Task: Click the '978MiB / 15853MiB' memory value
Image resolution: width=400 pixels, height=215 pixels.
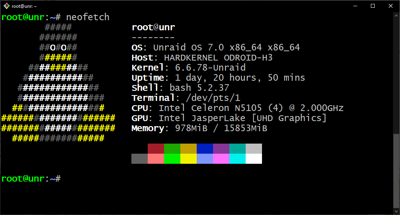Action: pyautogui.click(x=221, y=128)
